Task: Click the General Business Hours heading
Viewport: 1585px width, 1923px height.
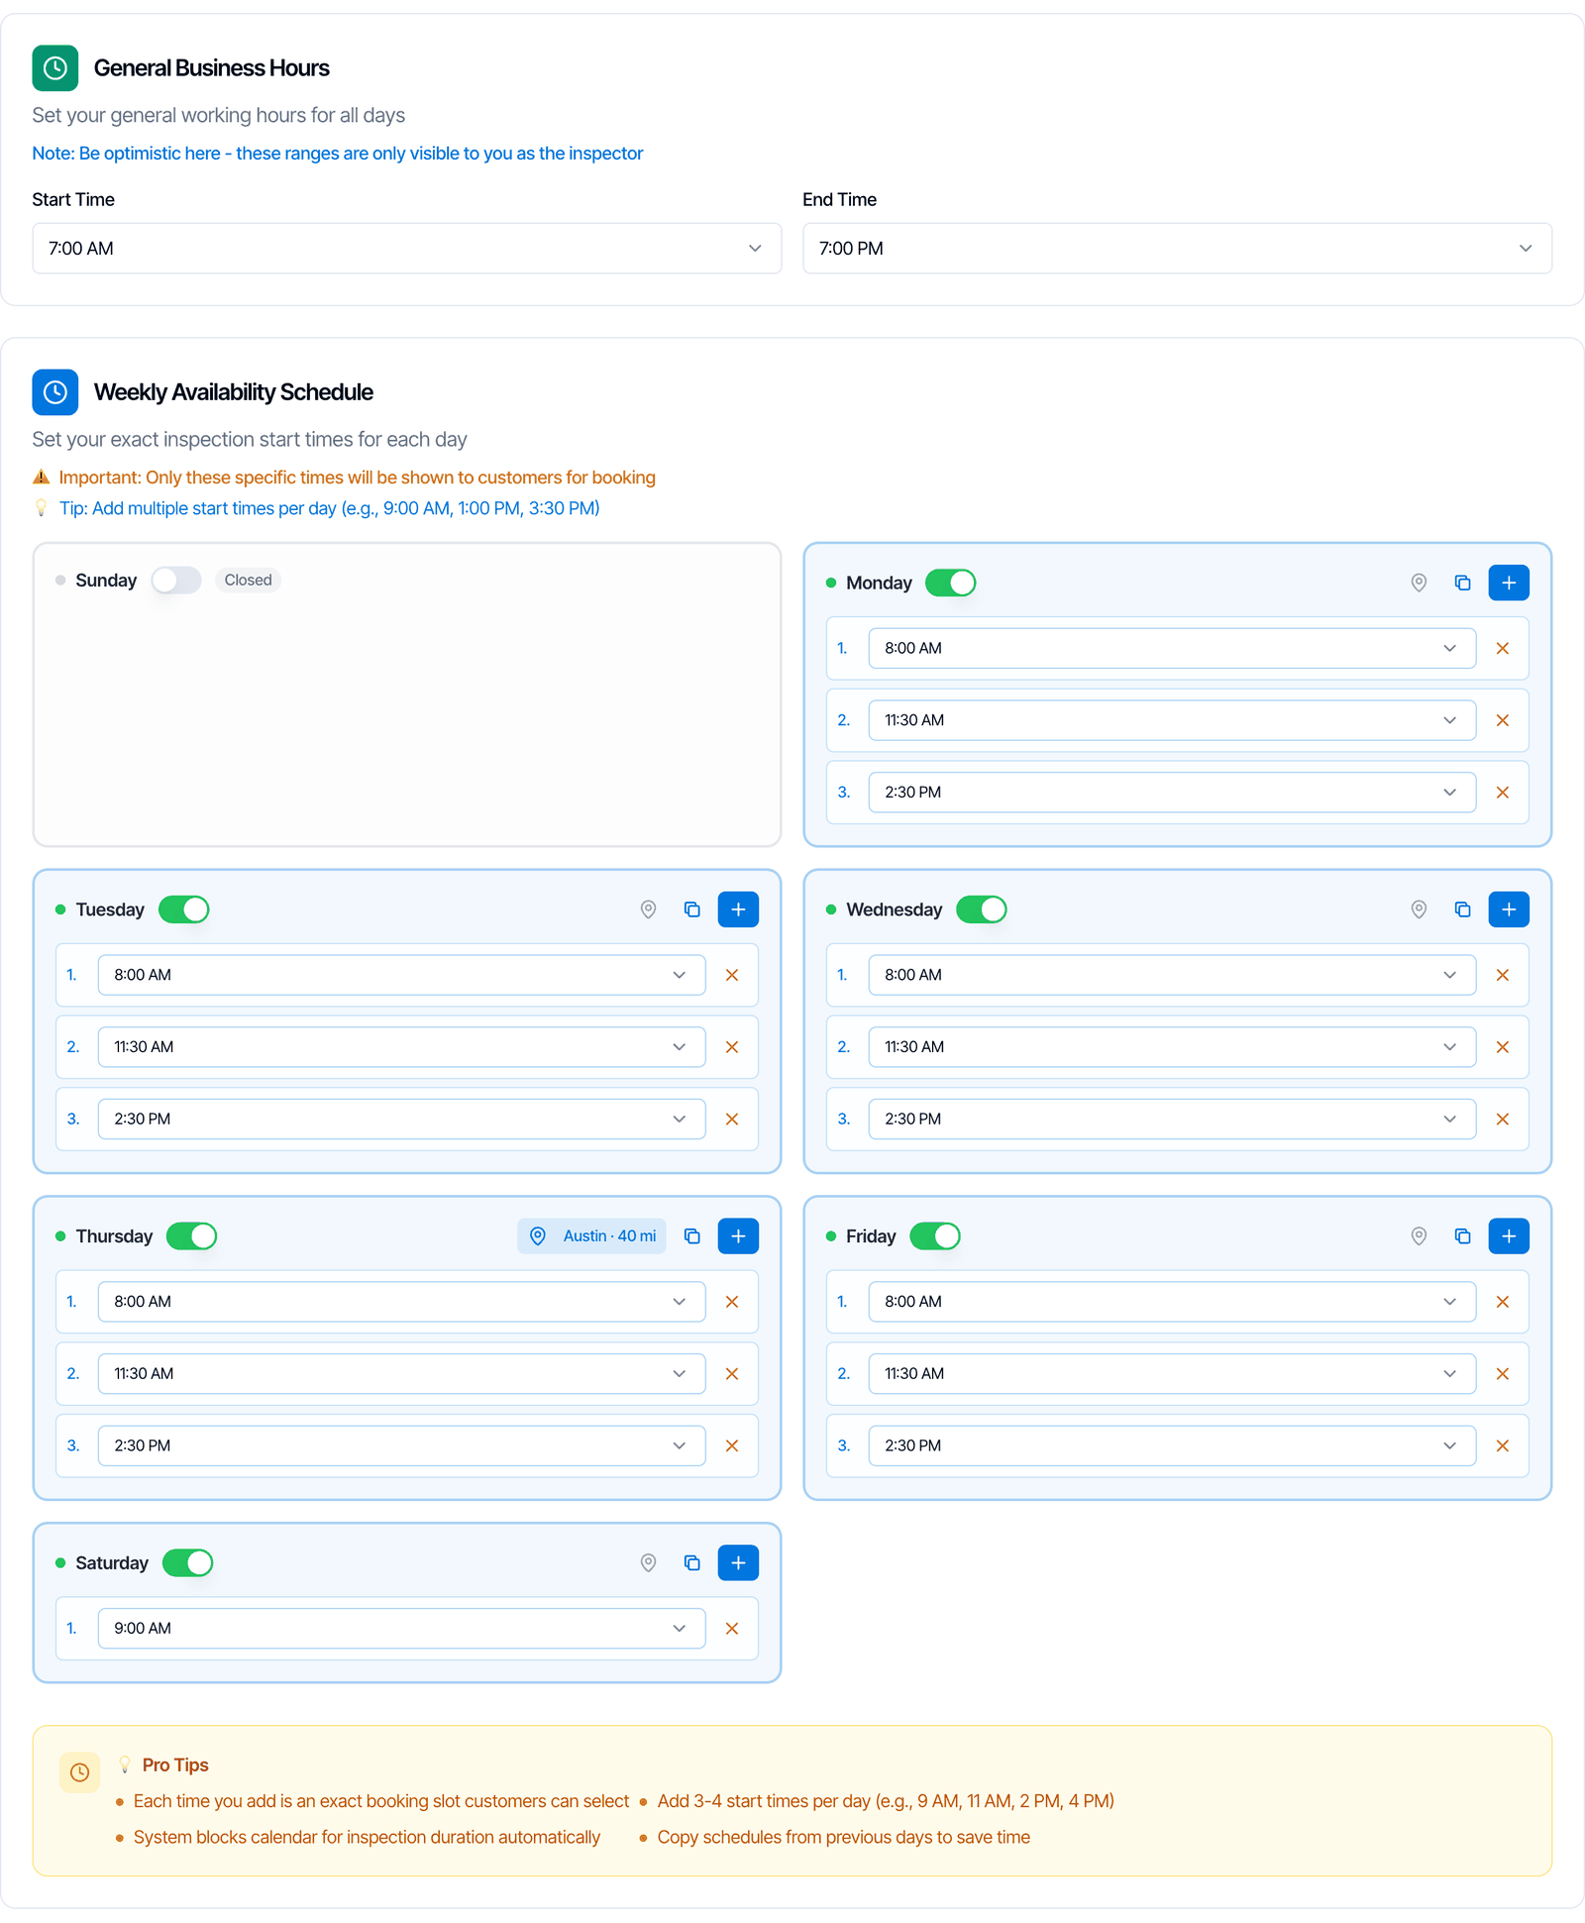Action: point(212,68)
